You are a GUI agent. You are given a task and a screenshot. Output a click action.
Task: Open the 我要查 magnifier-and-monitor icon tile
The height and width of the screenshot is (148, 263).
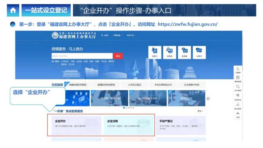(170, 53)
